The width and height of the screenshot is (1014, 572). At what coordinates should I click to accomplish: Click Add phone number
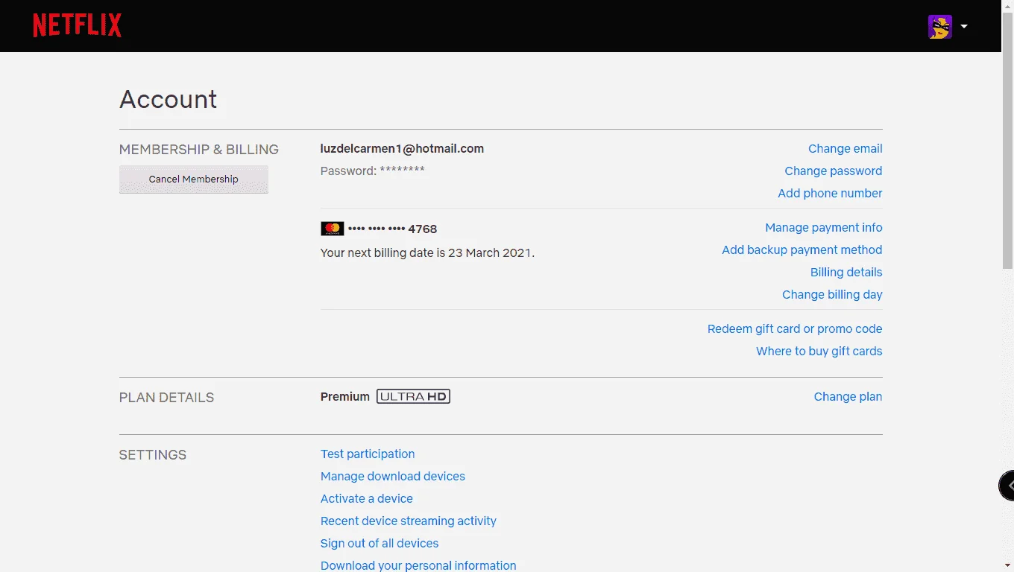point(830,194)
